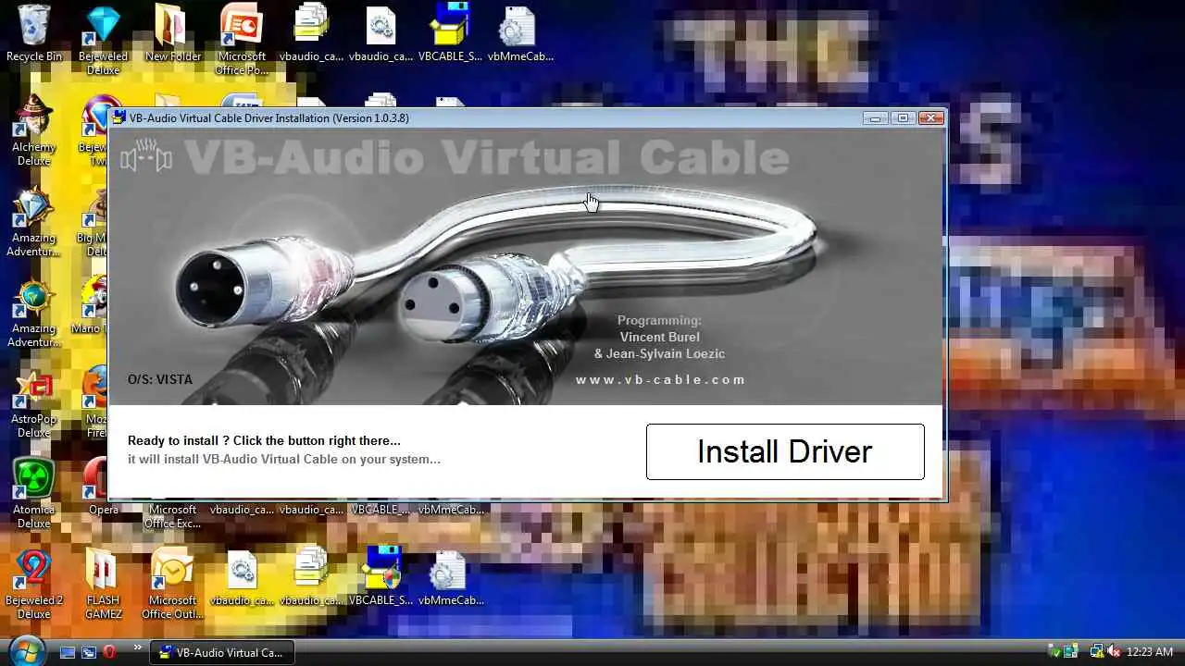Click Show Desktop in Quick Launch
Viewport: 1185px width, 666px height.
click(x=68, y=652)
